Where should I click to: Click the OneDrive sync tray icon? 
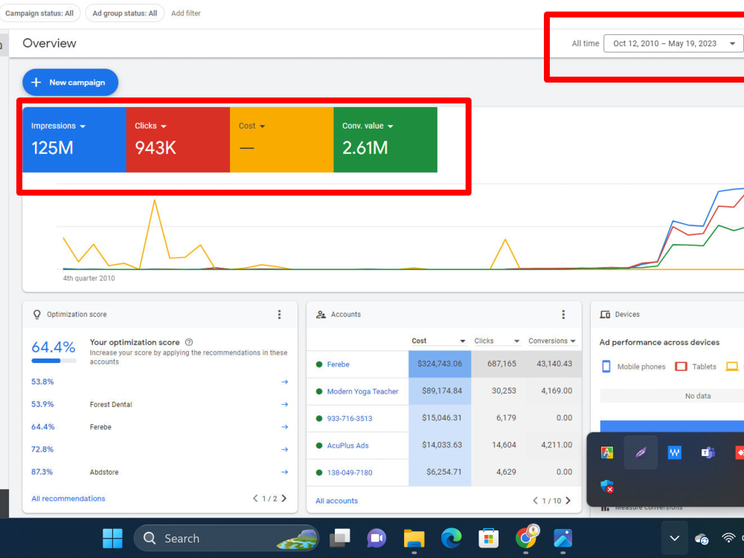pyautogui.click(x=702, y=539)
